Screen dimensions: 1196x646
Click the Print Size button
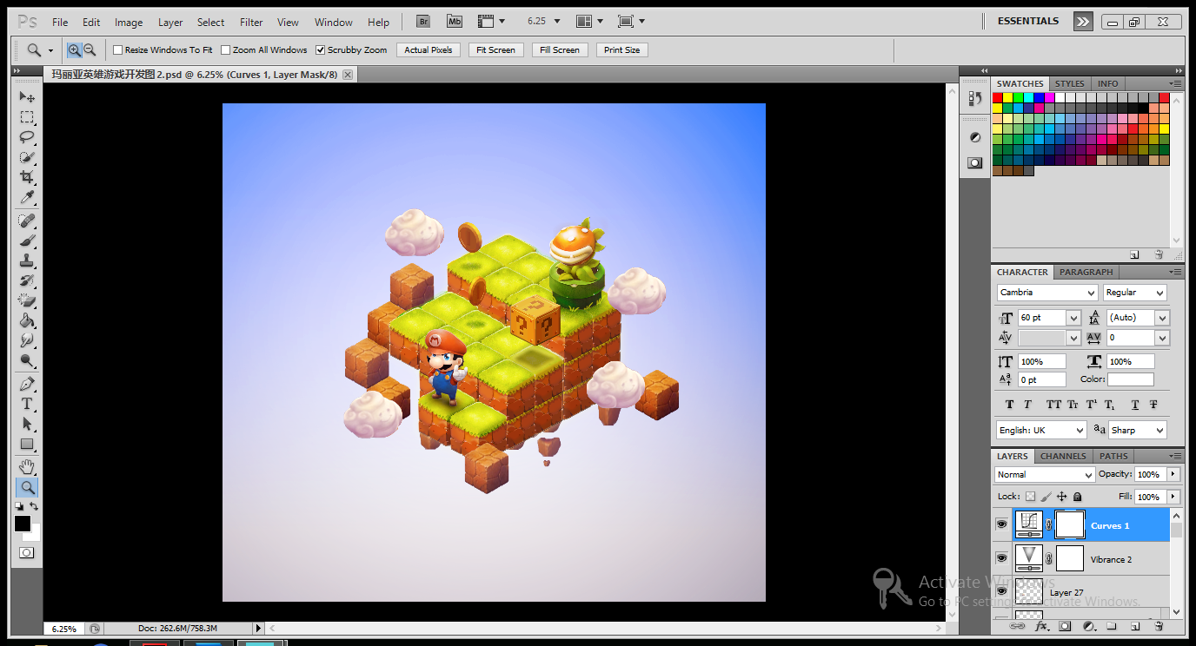tap(622, 50)
